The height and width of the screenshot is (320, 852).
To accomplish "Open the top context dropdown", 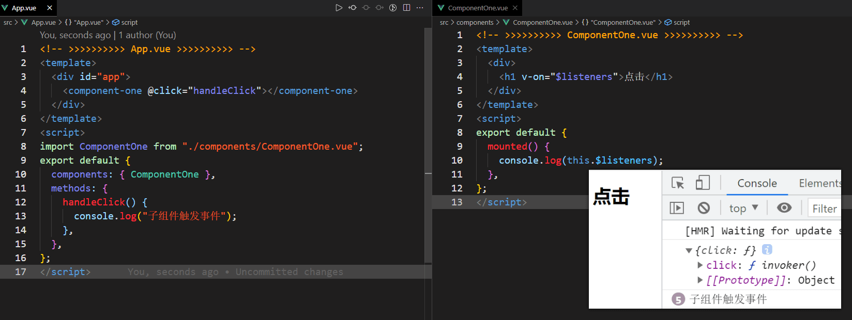I will click(x=743, y=208).
